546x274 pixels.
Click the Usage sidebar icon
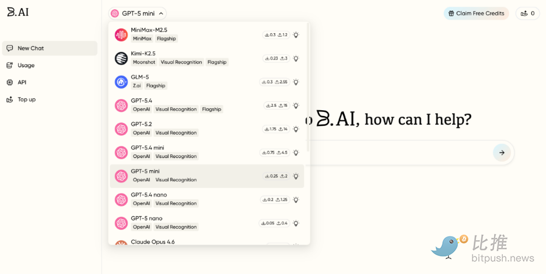pyautogui.click(x=9, y=65)
